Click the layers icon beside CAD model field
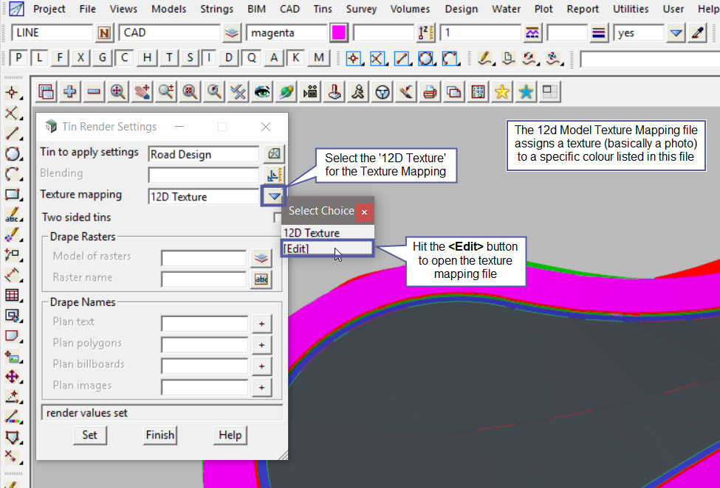 pyautogui.click(x=233, y=33)
